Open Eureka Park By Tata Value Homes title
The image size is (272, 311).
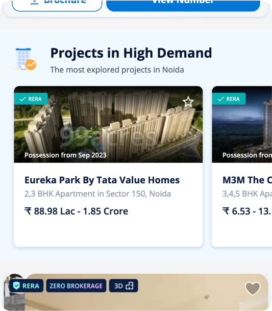[102, 180]
